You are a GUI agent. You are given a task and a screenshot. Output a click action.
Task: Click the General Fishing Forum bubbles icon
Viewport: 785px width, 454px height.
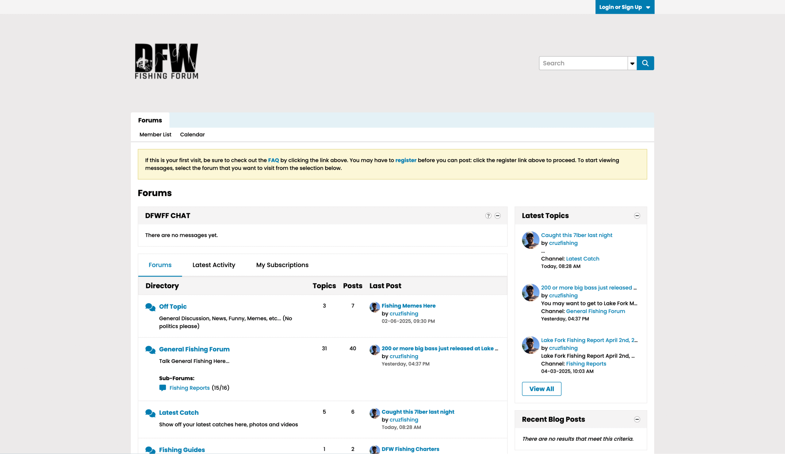coord(150,350)
